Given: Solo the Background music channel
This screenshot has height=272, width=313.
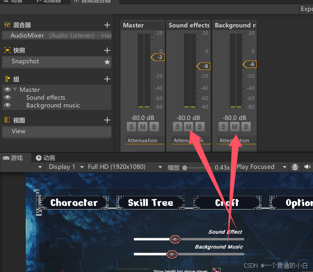Looking at the screenshot, I should [223, 127].
